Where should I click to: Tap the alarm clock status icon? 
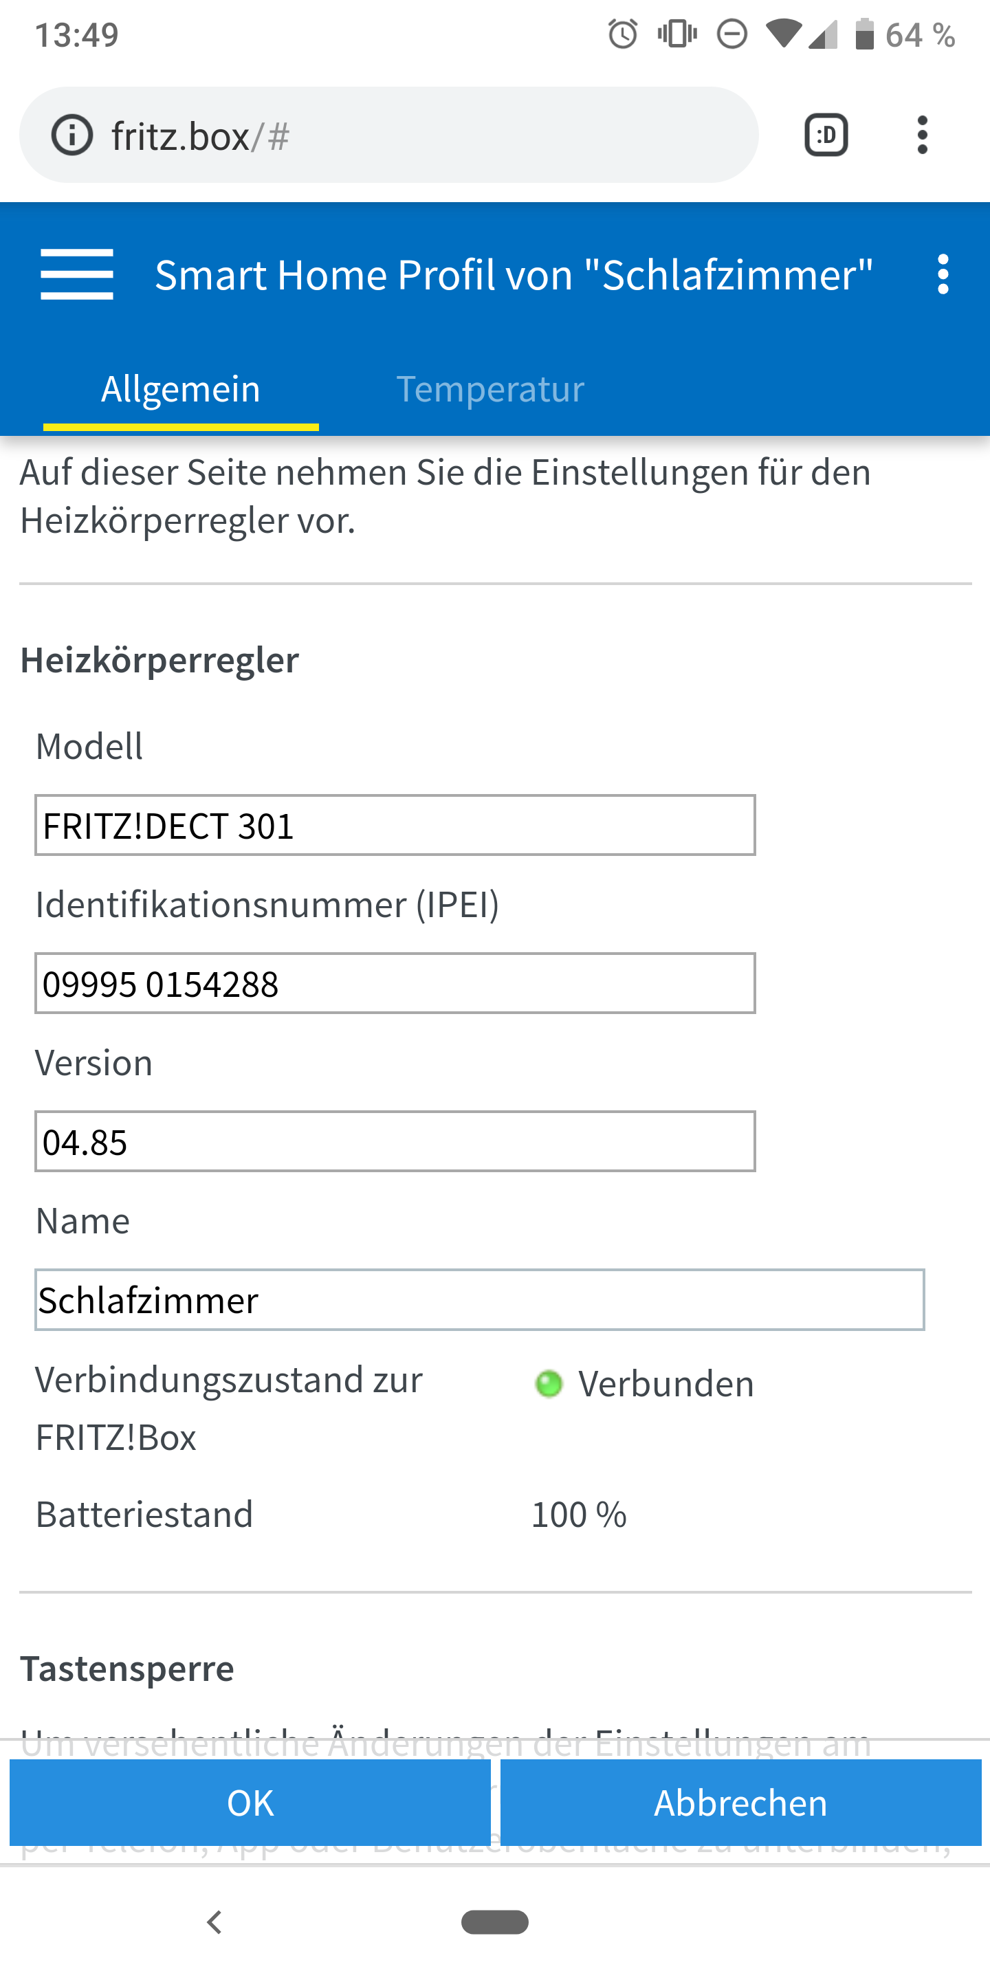tap(623, 34)
